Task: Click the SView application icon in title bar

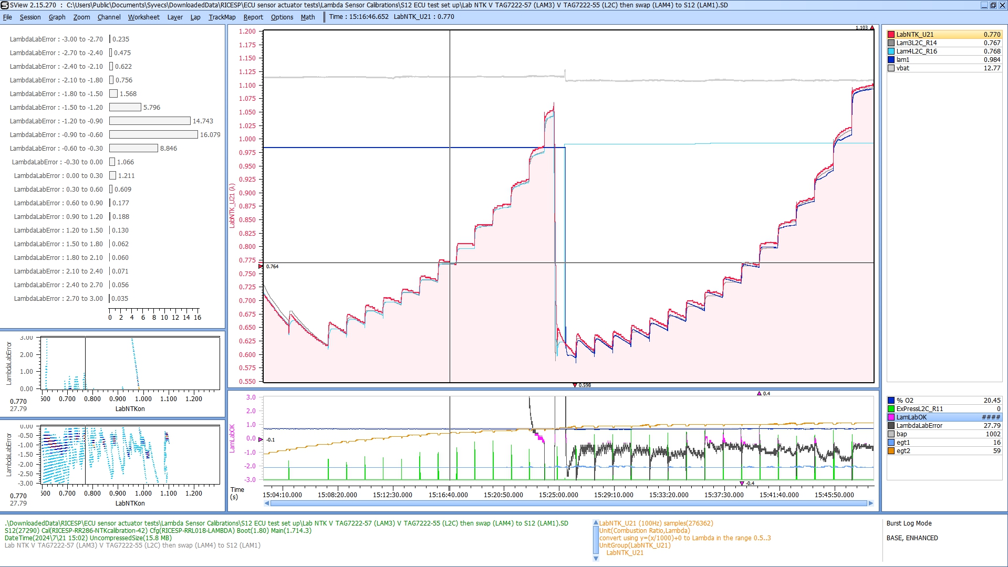Action: (5, 5)
